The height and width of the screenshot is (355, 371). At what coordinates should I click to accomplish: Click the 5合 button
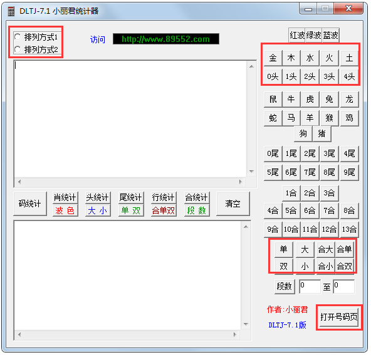pos(291,210)
